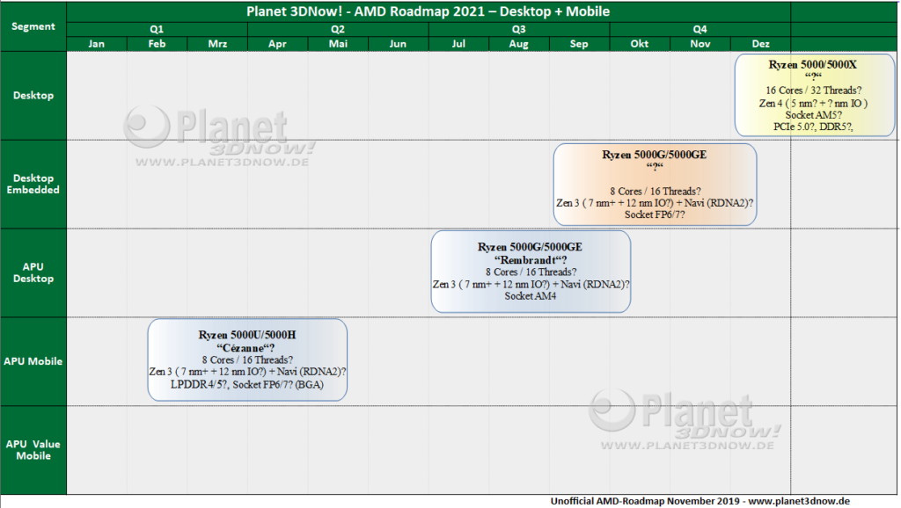The image size is (901, 508).
Task: Select the plain Desktop segment row label
Action: (33, 95)
